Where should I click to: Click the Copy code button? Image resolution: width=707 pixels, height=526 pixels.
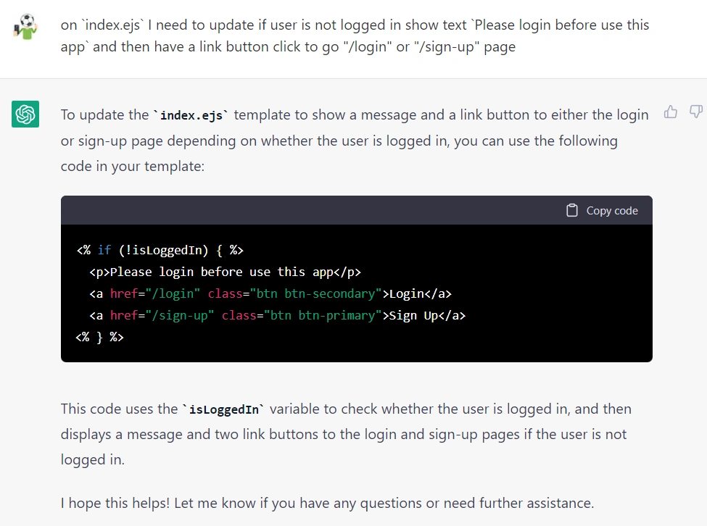click(x=602, y=210)
